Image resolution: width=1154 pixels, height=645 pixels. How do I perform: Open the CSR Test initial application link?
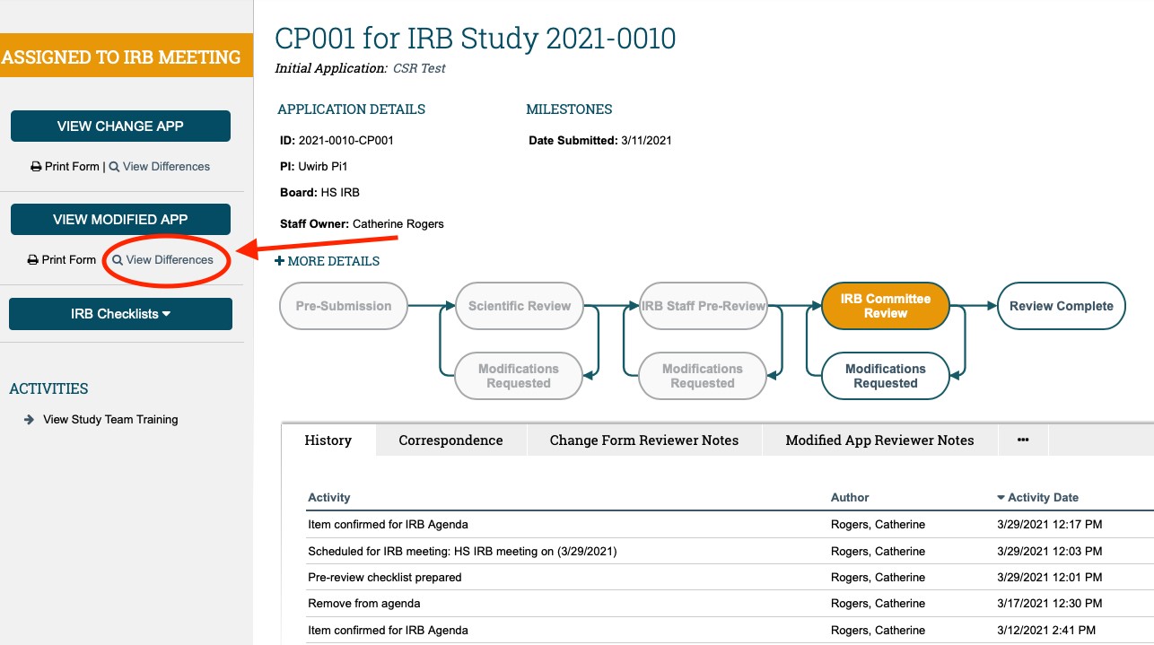pyautogui.click(x=418, y=67)
